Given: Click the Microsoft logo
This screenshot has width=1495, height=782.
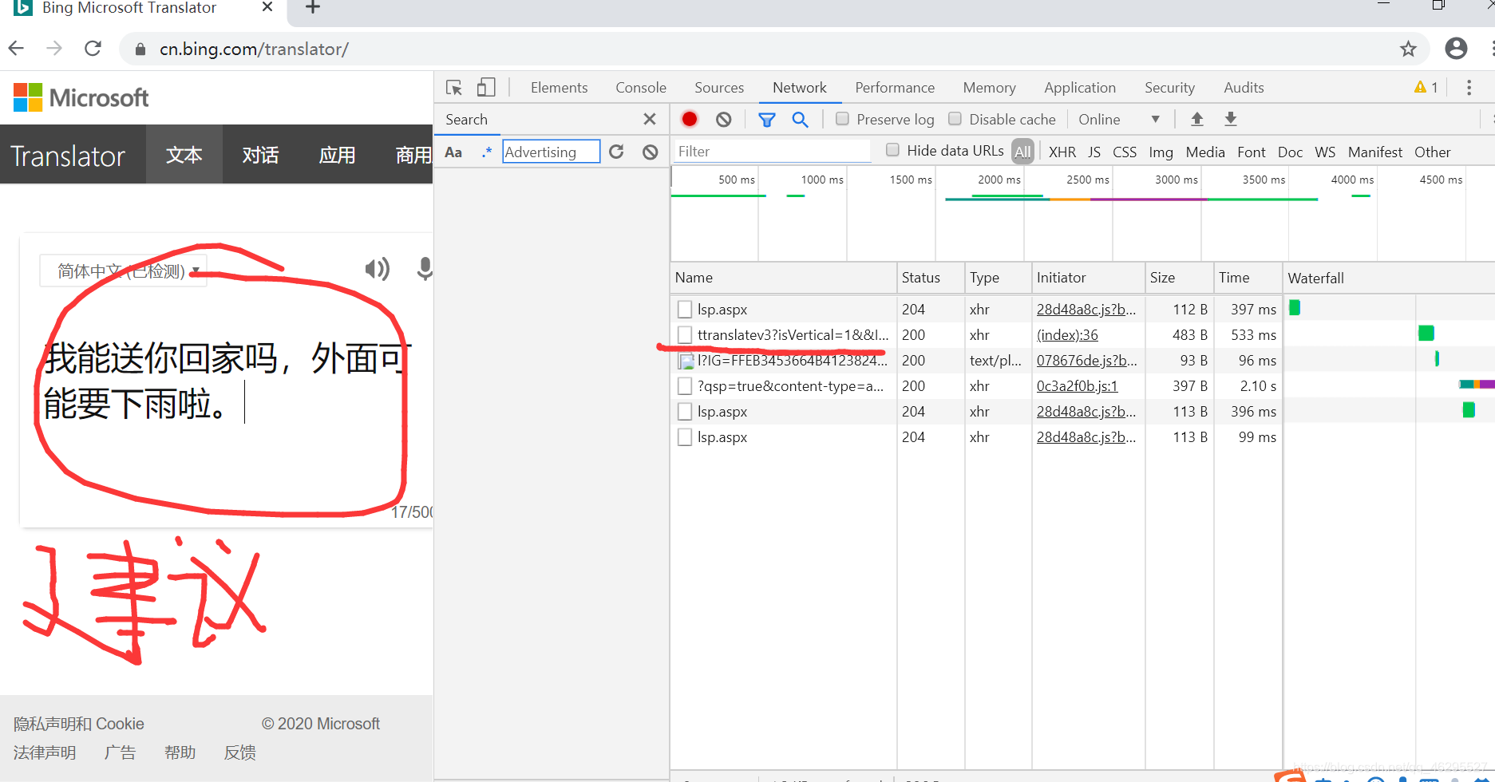Looking at the screenshot, I should pos(81,97).
